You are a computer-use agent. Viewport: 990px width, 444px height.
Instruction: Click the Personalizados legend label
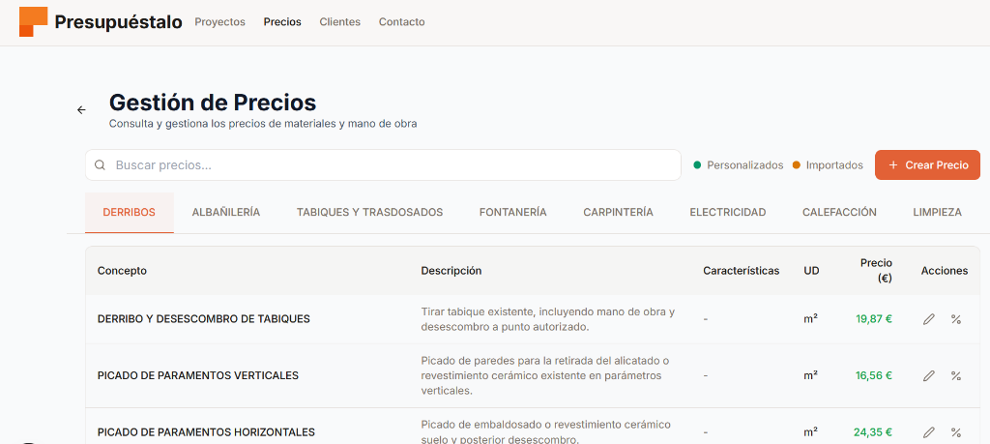click(x=745, y=164)
